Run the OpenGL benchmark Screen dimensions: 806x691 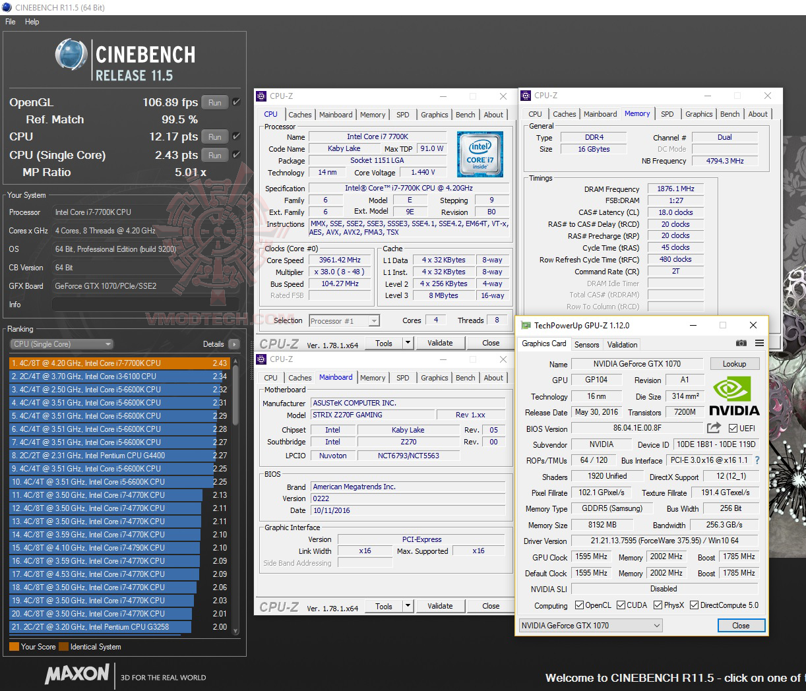(215, 102)
